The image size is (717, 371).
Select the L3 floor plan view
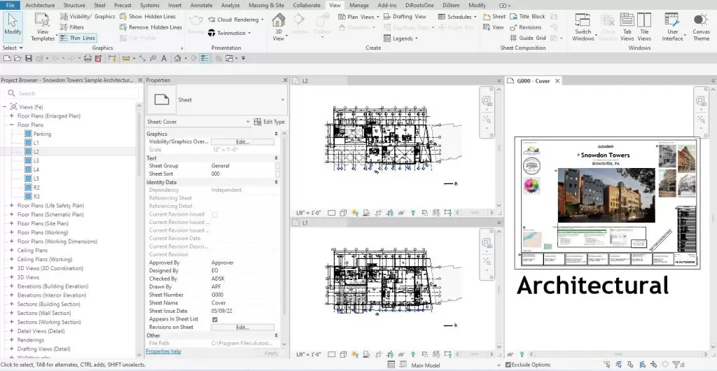(36, 160)
